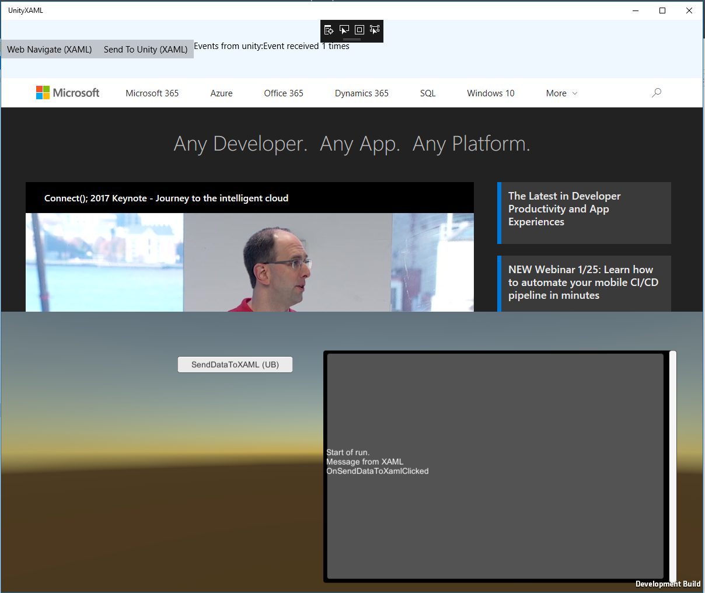
Task: Enable the Select Element debug tool
Action: pyautogui.click(x=344, y=30)
